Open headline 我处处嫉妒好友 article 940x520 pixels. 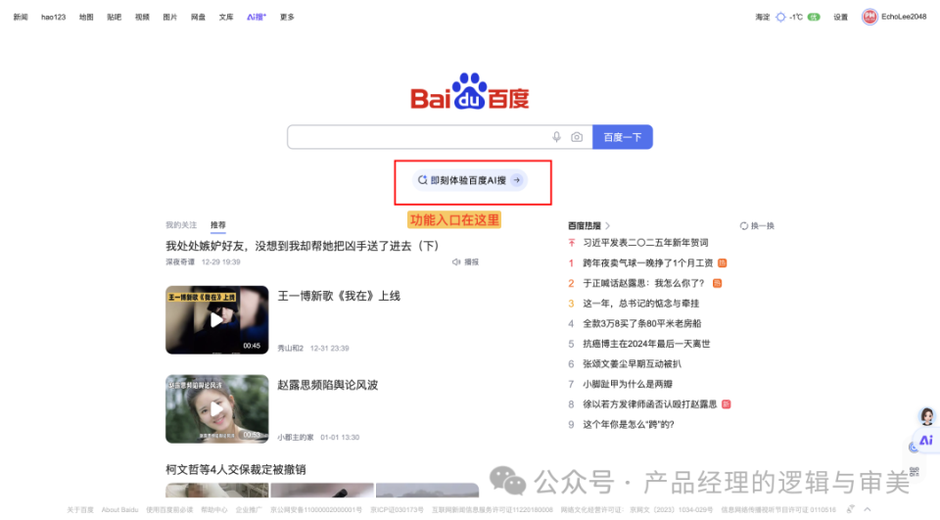click(x=304, y=246)
